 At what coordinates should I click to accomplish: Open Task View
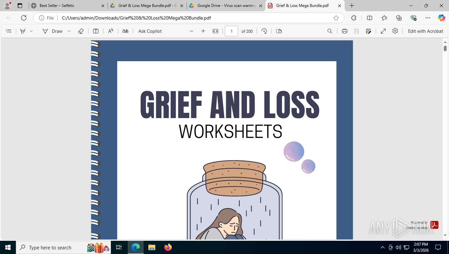coord(119,247)
